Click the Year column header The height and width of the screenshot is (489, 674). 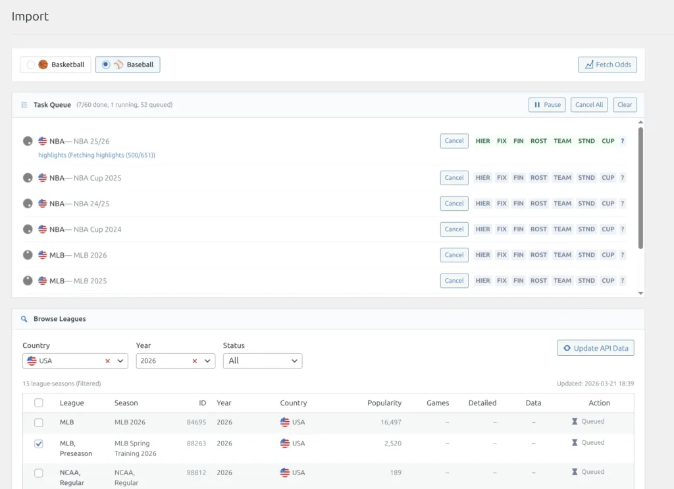pos(224,403)
